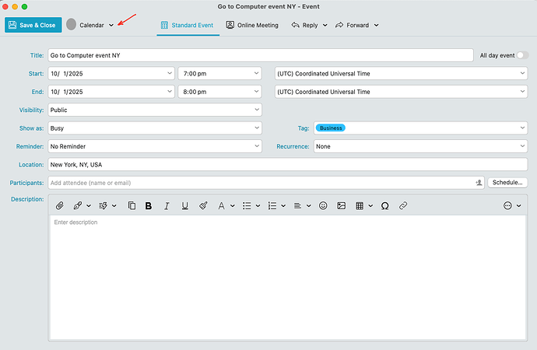This screenshot has width=537, height=350.
Task: Toggle the All day event switch
Action: tap(523, 55)
